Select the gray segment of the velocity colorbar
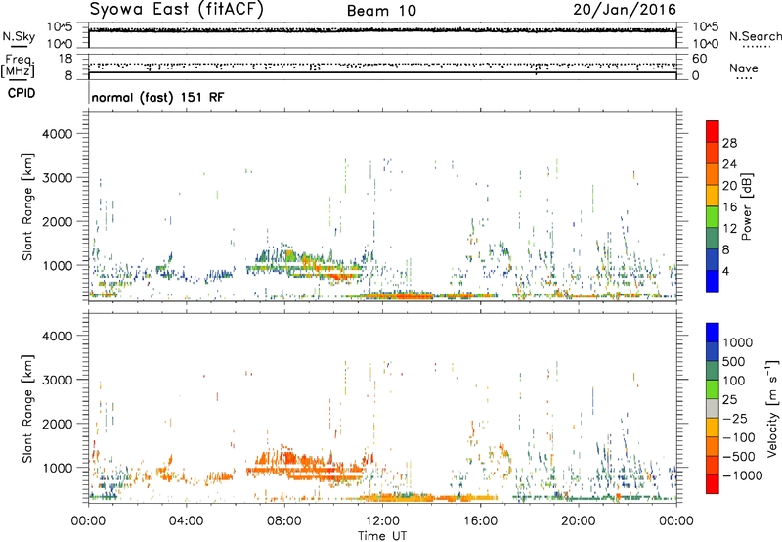782x542 pixels. point(713,409)
